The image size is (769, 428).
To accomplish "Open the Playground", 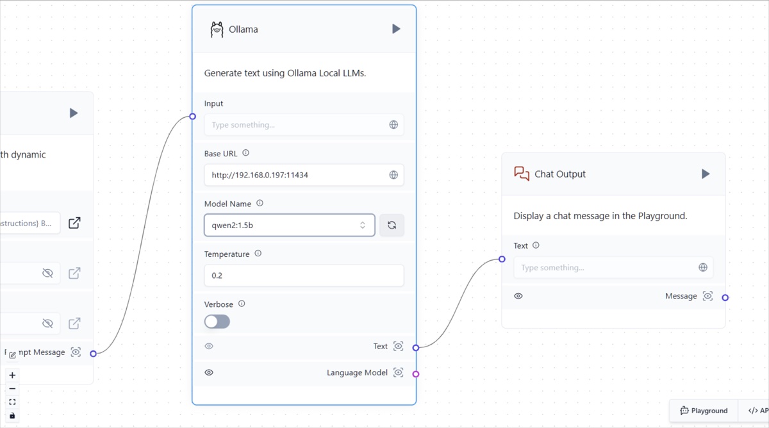I will (704, 411).
